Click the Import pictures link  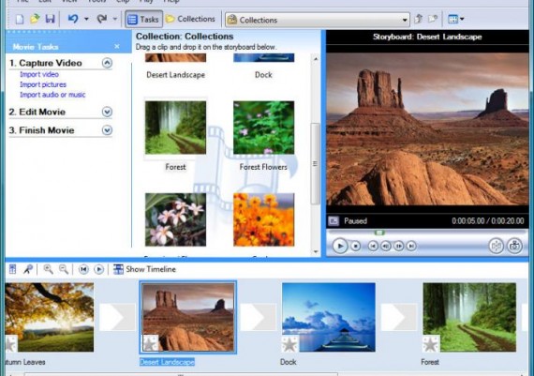click(x=43, y=84)
